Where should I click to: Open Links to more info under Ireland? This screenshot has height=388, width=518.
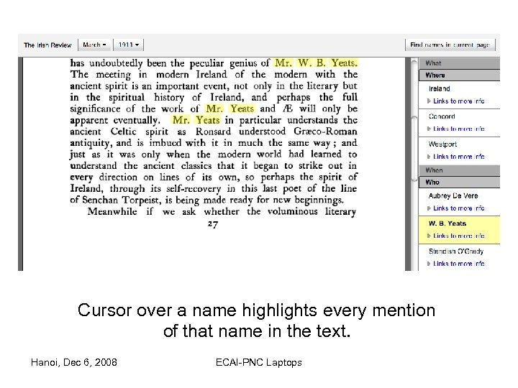458,101
